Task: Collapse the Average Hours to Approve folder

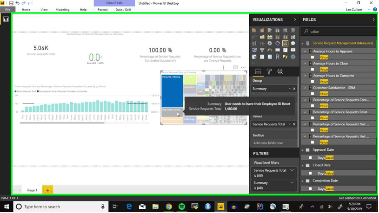Action: click(x=305, y=52)
